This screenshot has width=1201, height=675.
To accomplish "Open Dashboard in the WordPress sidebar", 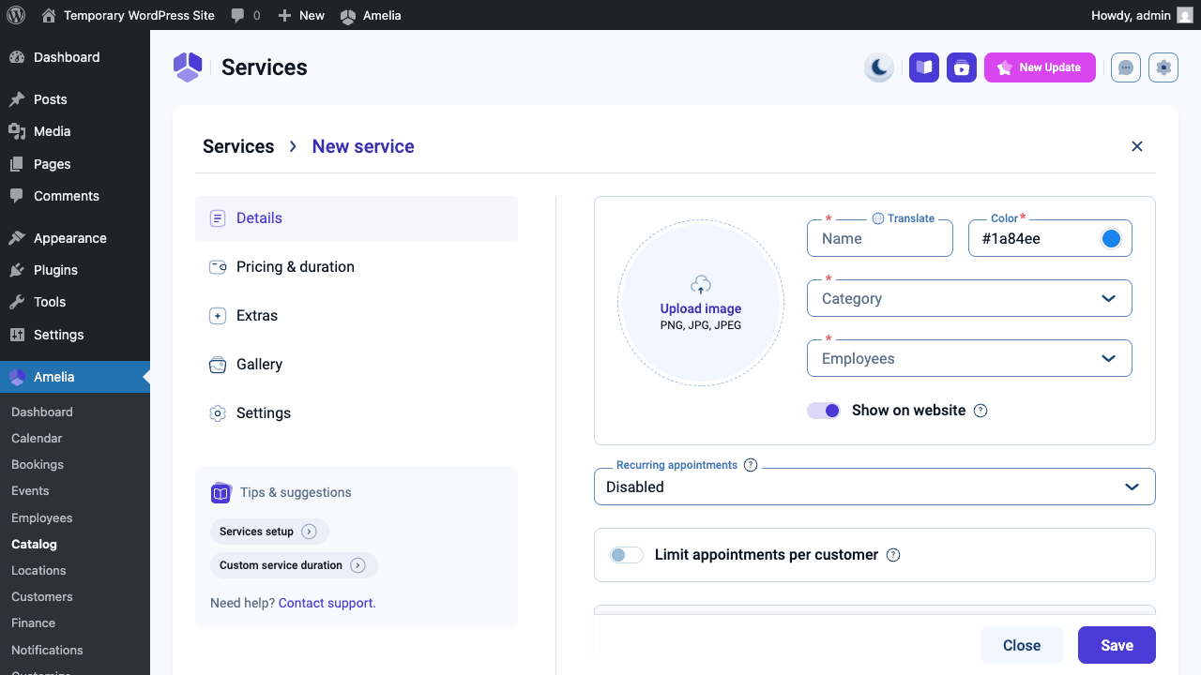I will 75,57.
